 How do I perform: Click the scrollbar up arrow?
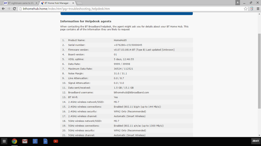click(259, 14)
